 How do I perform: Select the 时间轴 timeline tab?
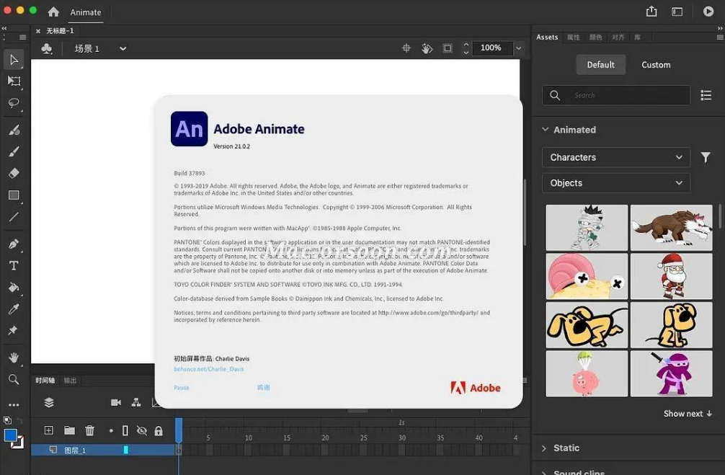pos(45,380)
